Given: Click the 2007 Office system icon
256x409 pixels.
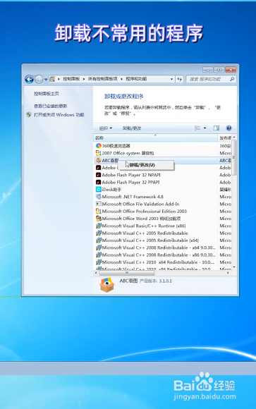Looking at the screenshot, I should 99,153.
